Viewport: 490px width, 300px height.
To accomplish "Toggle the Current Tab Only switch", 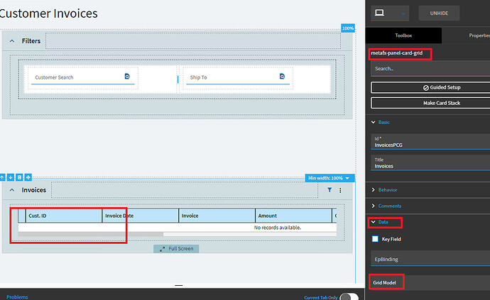I will coord(349,297).
